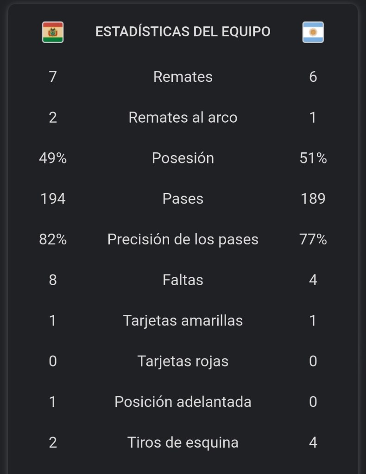Click Argentina's 77% pass accuracy value

point(313,239)
